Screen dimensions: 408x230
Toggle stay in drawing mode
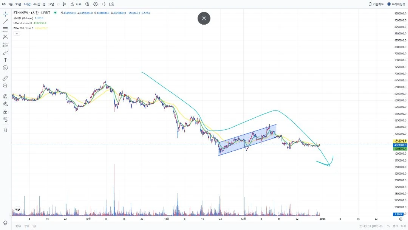(5, 104)
